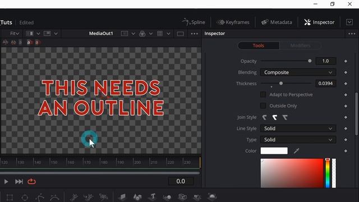Click the Inspector vertical scrollbar

356,113
